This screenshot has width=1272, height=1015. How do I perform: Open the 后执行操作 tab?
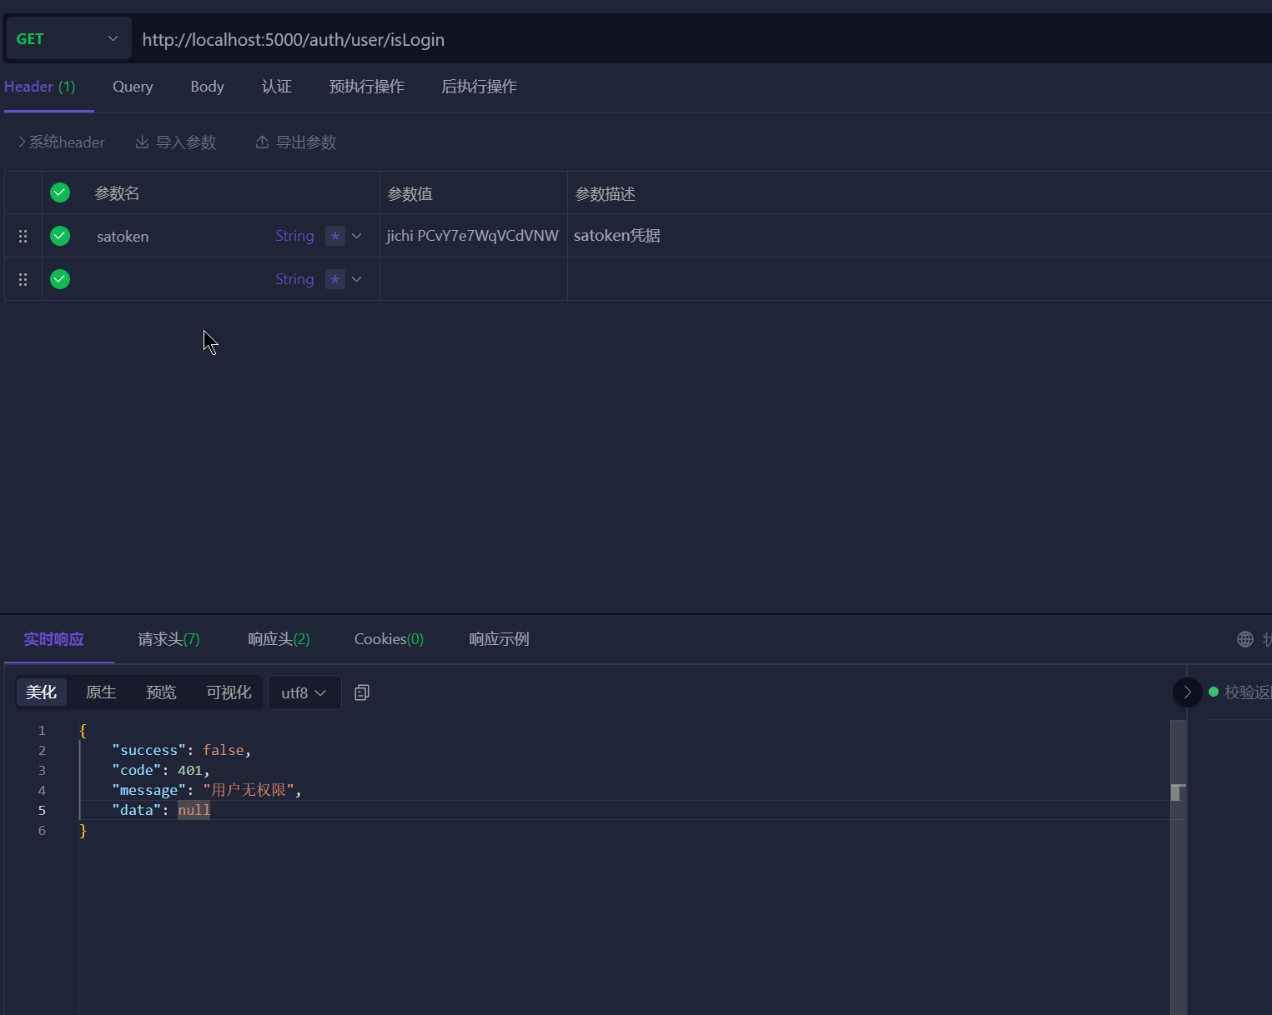click(479, 87)
